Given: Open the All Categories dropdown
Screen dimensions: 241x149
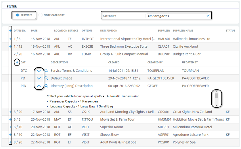Looking at the screenshot, I should pos(178,16).
